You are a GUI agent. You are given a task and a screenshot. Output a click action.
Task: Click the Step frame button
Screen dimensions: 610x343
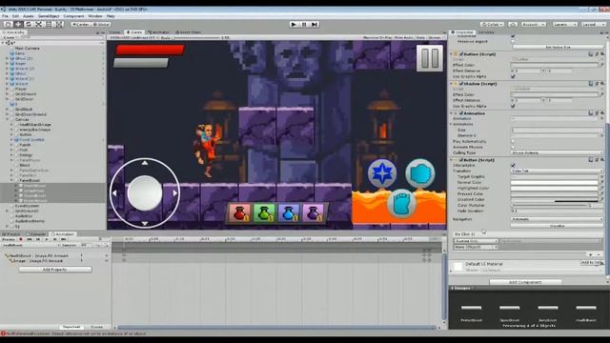[x=315, y=24]
